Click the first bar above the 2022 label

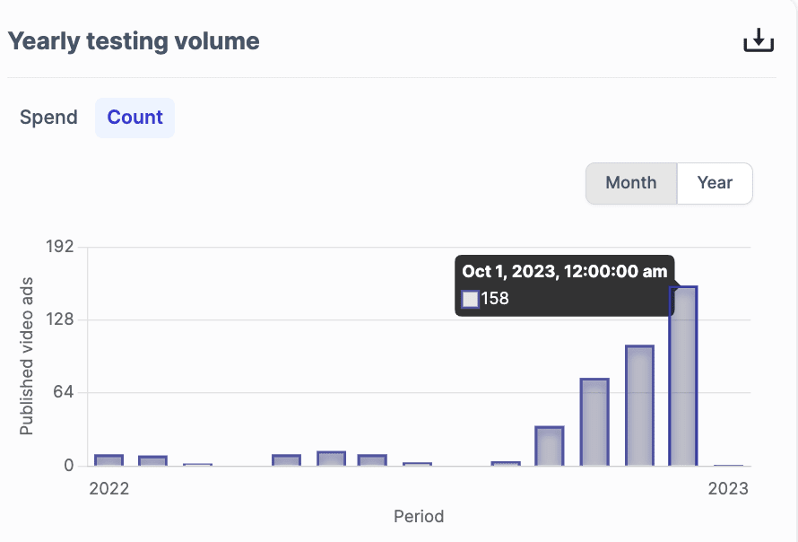108,459
